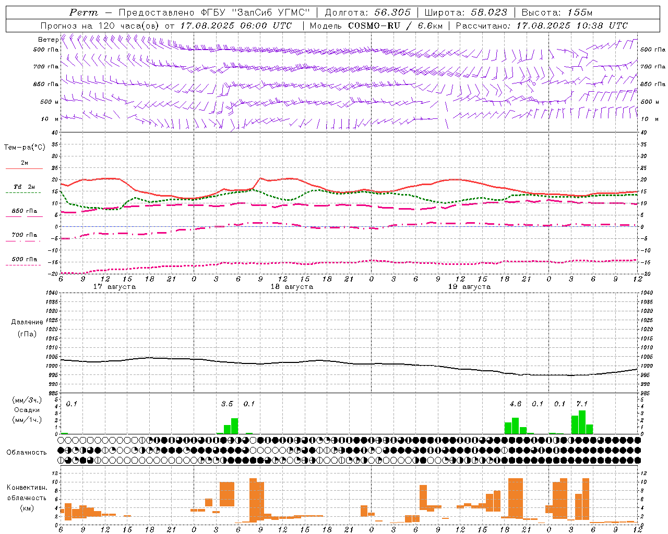The image size is (668, 534).
Task: Click the black pressure curve in the Давление panel
Action: tap(350, 363)
